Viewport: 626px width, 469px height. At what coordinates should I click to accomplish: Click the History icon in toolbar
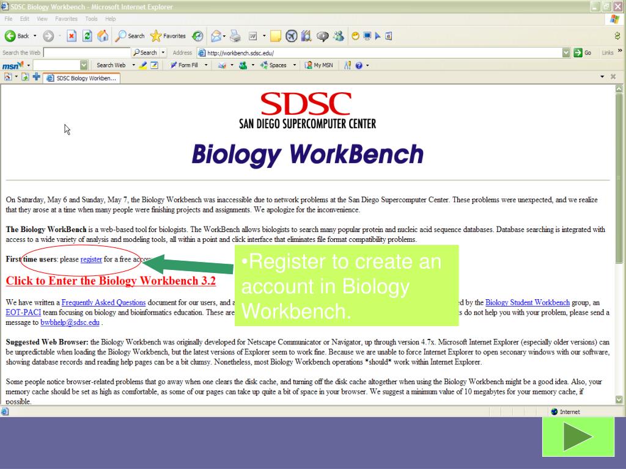click(x=198, y=36)
